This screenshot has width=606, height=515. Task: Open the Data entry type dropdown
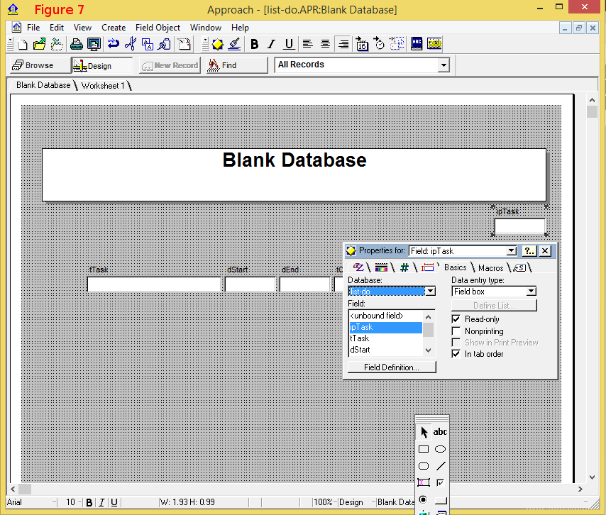531,292
